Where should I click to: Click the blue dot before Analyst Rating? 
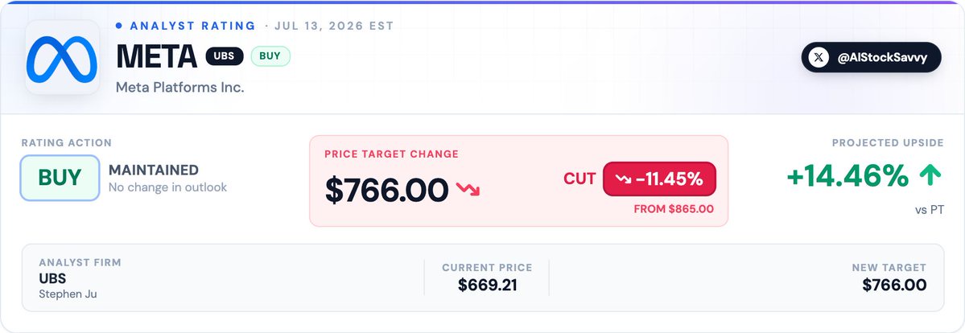[119, 26]
